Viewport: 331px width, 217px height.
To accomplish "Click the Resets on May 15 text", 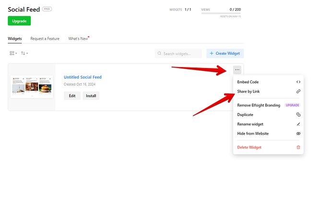I will (231, 16).
